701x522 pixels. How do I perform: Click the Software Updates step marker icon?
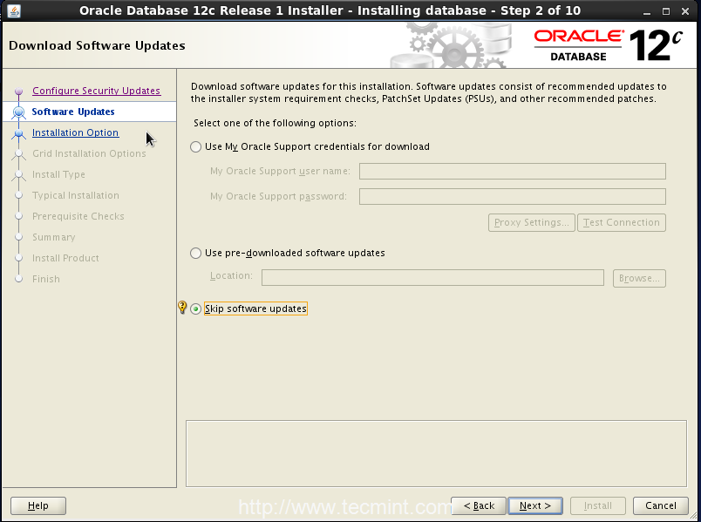pos(19,112)
